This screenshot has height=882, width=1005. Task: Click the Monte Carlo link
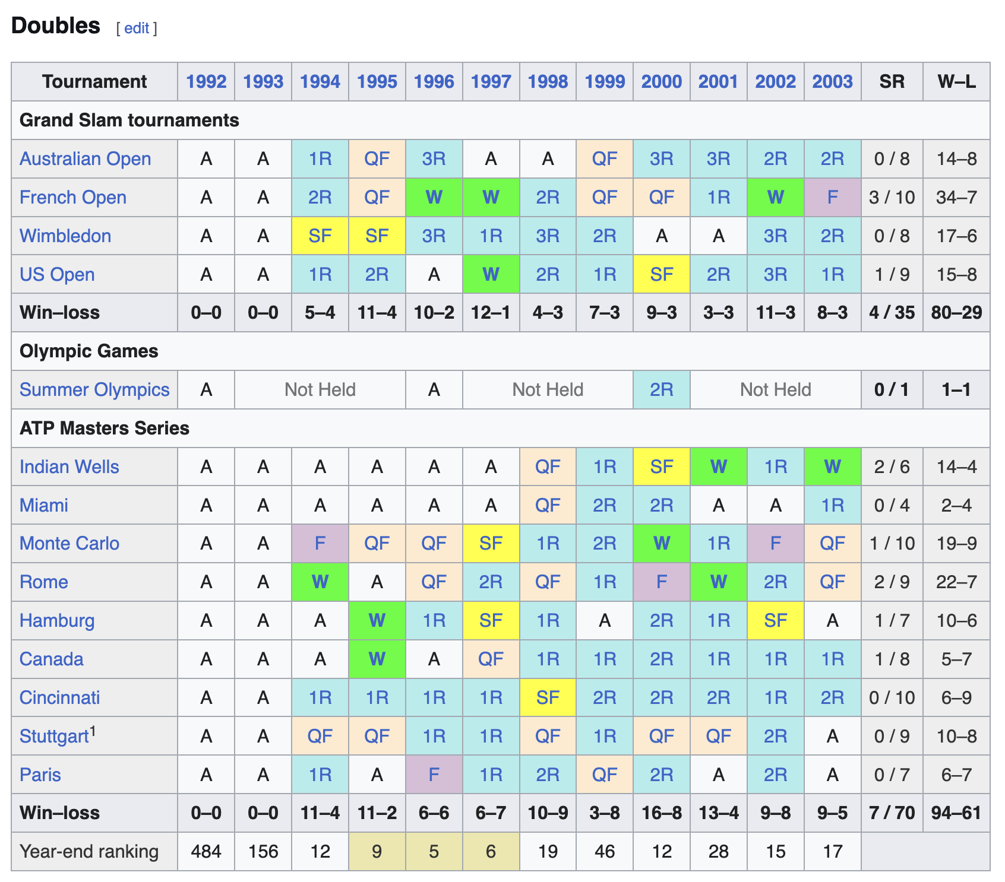[x=69, y=544]
